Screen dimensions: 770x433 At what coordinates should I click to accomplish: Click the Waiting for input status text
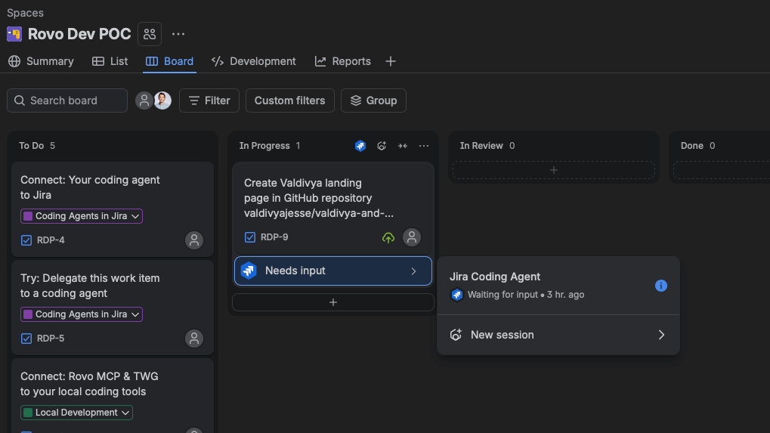coord(503,295)
